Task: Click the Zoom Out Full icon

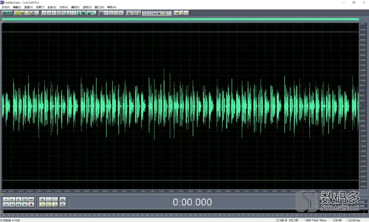Action: tap(55, 200)
